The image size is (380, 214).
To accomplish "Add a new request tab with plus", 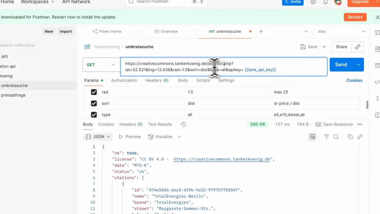I will [261, 32].
